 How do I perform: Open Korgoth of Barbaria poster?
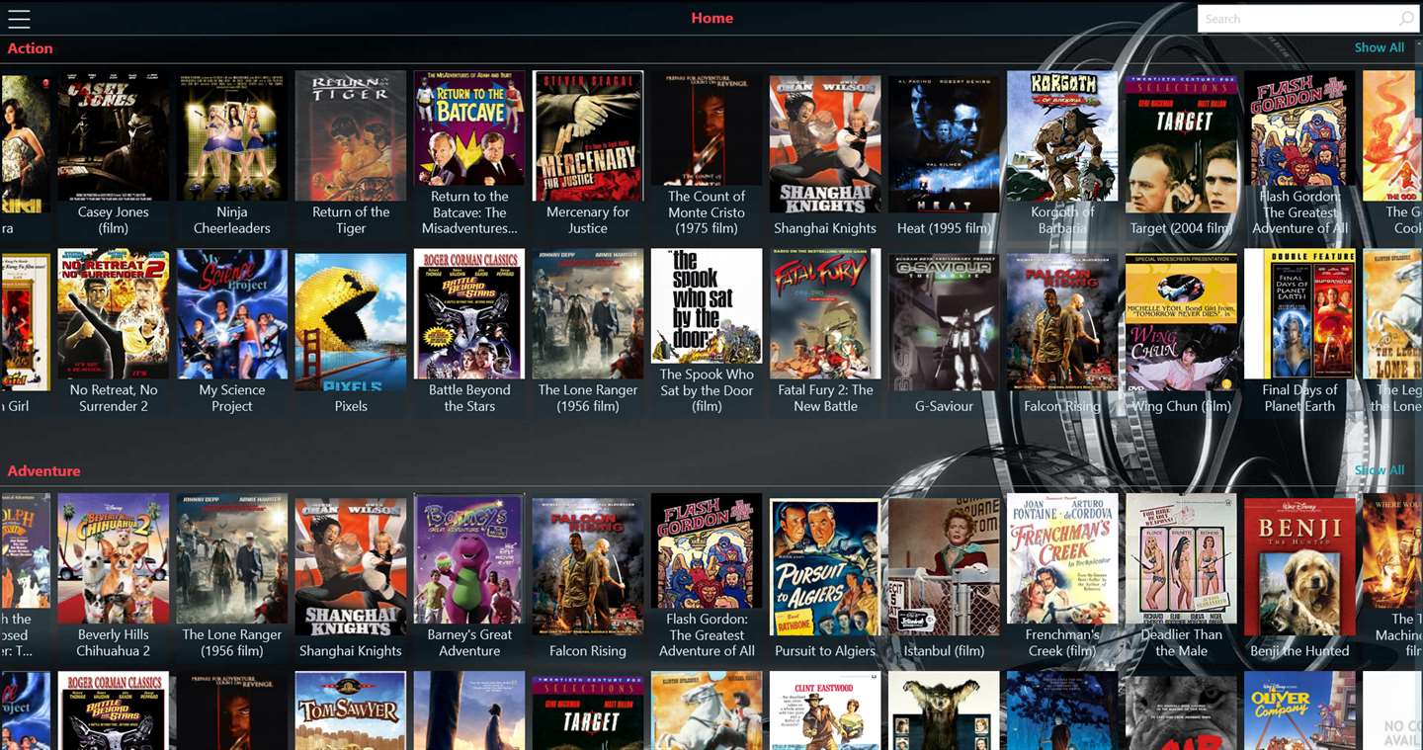pyautogui.click(x=1062, y=136)
